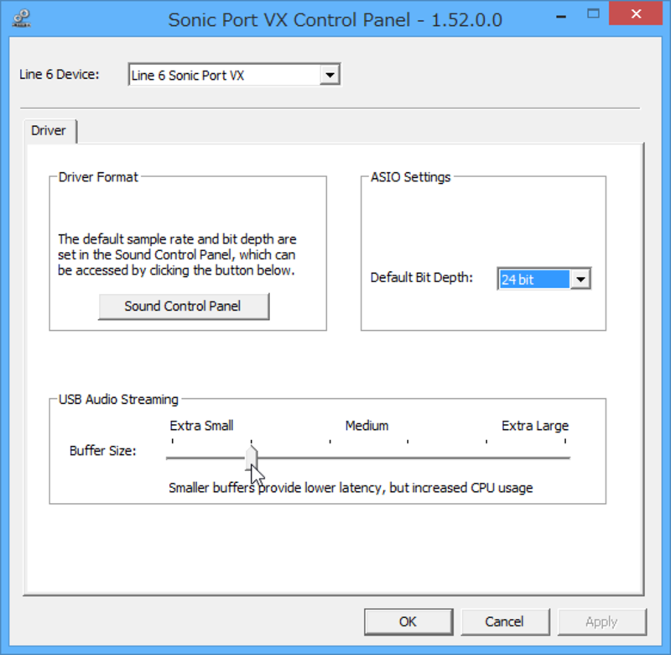
Task: Maximize the control panel window
Action: point(593,14)
